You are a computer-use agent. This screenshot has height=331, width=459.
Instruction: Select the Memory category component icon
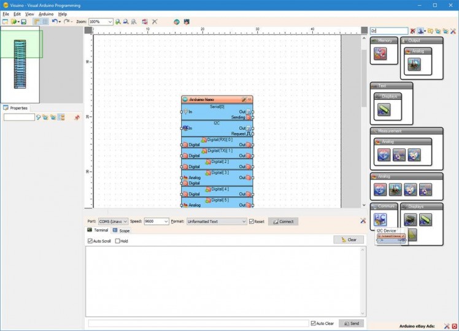(x=380, y=54)
